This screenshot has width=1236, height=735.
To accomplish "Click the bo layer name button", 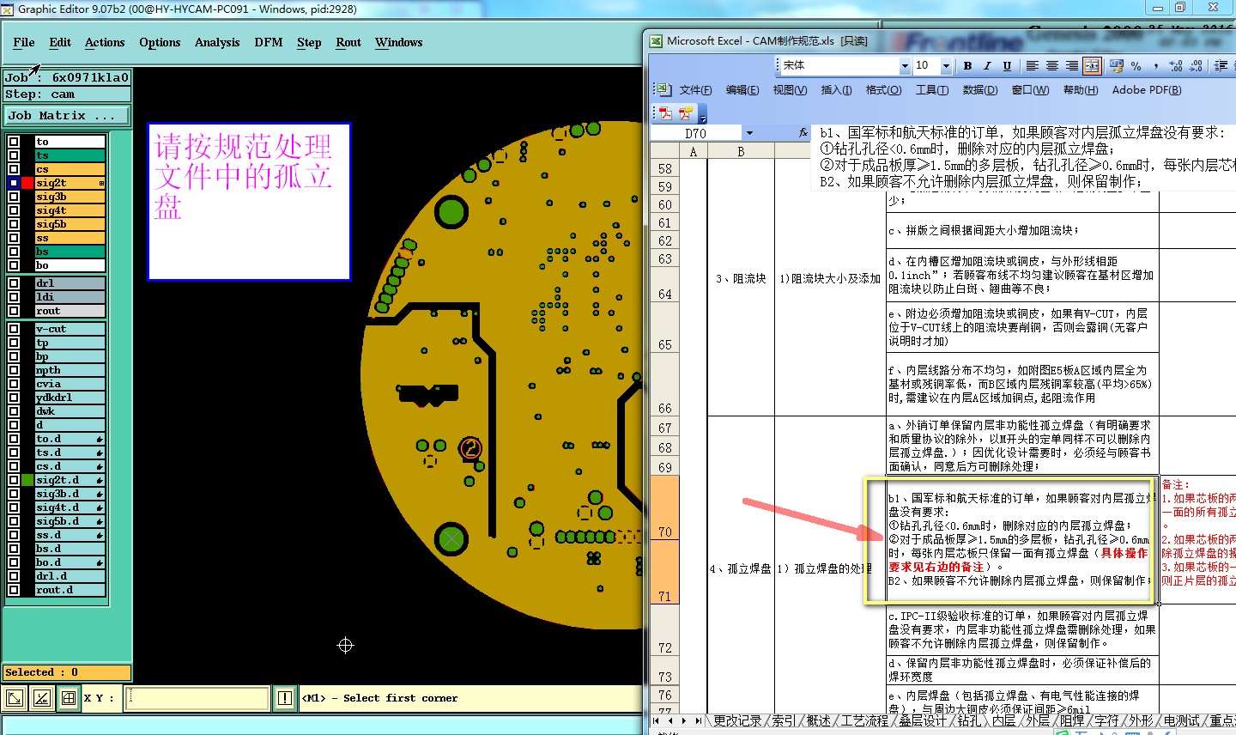I will pos(70,265).
